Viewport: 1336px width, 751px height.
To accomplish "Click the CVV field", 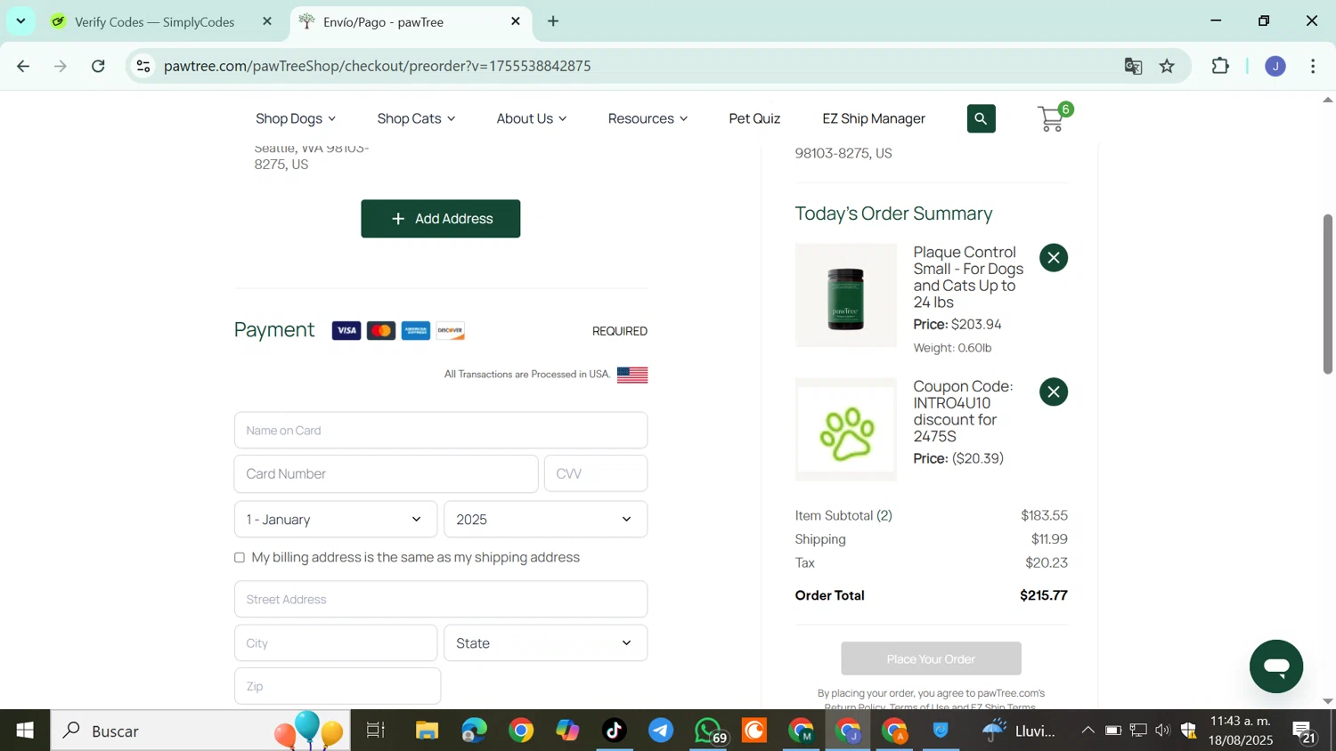I will (596, 474).
